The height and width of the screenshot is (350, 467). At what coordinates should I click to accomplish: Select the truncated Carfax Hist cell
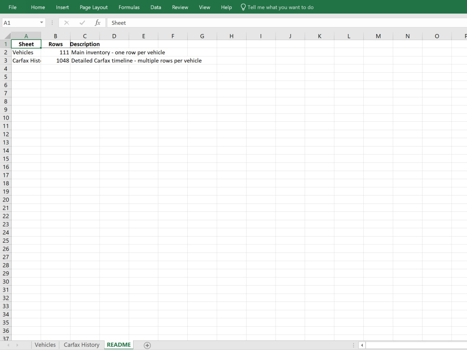pyautogui.click(x=26, y=60)
